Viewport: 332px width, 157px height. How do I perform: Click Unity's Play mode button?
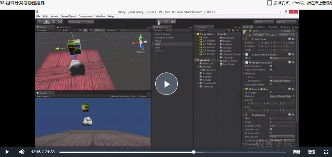(160, 22)
